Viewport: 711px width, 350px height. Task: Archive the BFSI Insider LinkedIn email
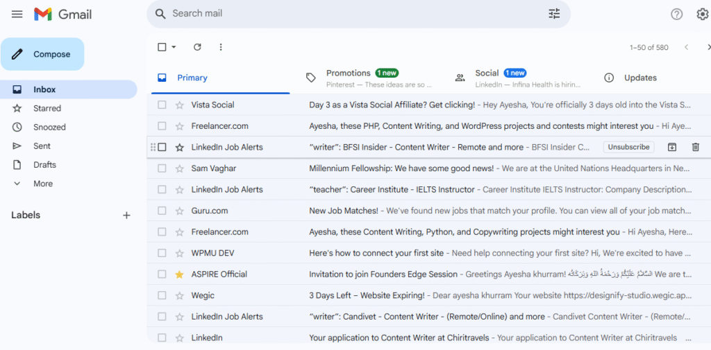672,147
